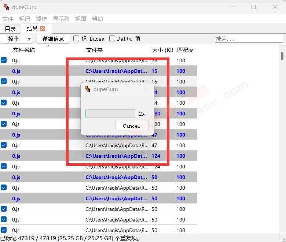The width and height of the screenshot is (286, 242).
Task: Open the 标记 menu
Action: pyautogui.click(x=25, y=19)
